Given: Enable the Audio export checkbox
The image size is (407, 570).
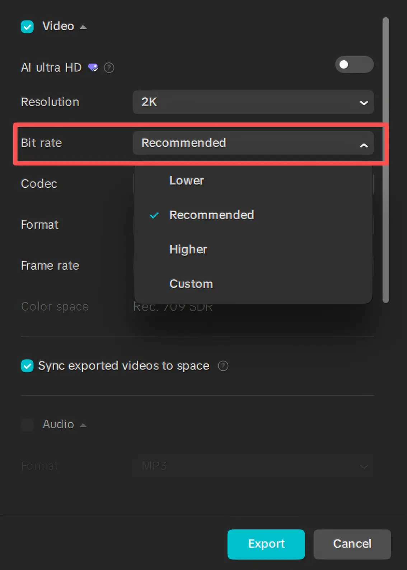Looking at the screenshot, I should pos(27,425).
